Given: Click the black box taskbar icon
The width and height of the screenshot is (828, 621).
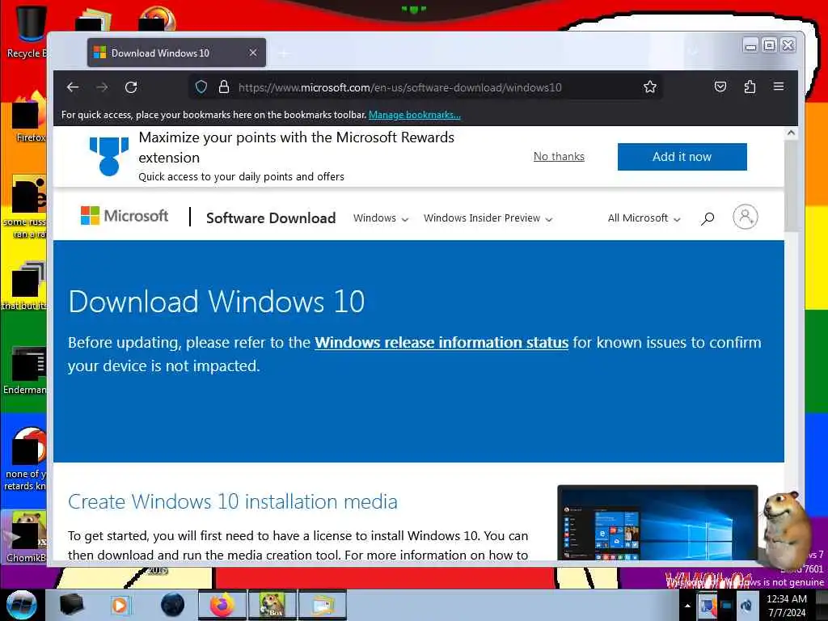Looking at the screenshot, I should coord(71,605).
